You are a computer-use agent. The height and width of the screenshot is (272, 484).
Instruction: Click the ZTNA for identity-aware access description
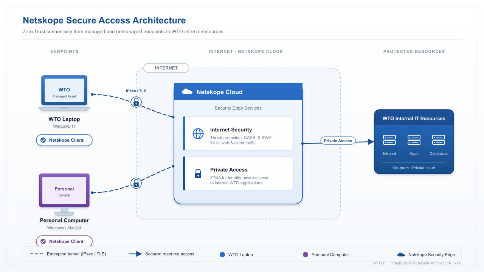pyautogui.click(x=239, y=180)
